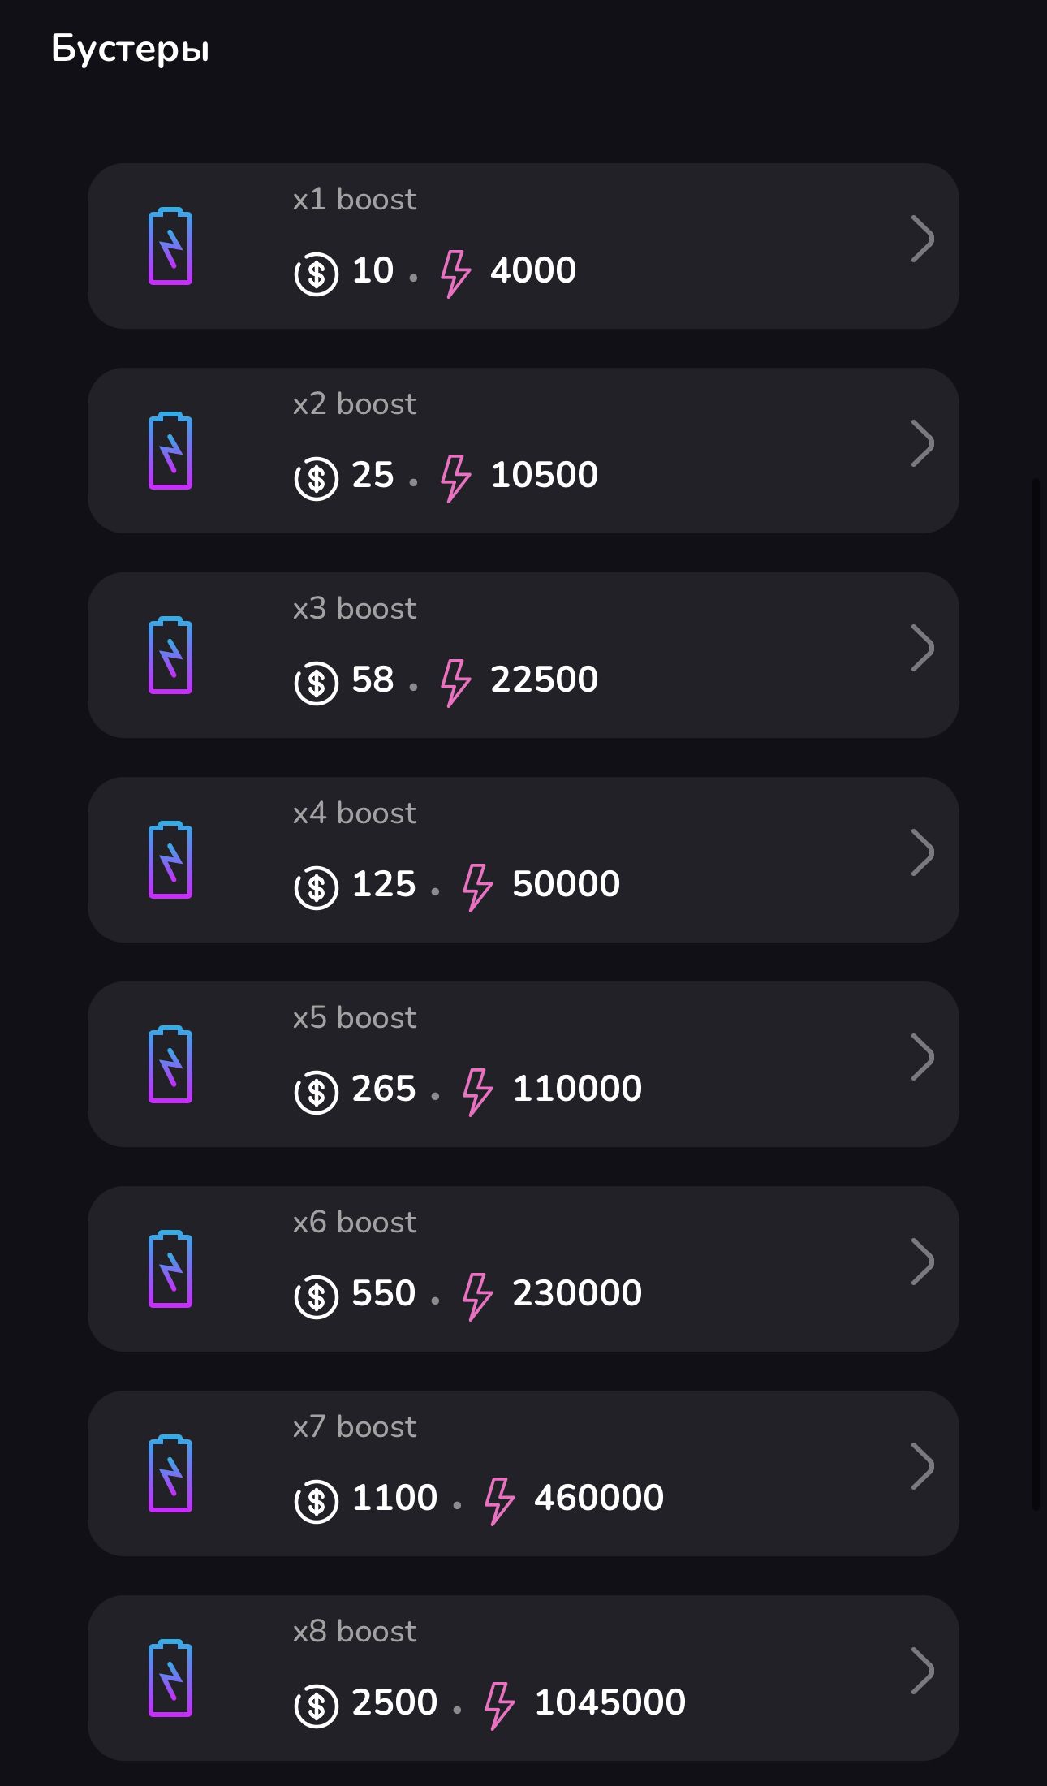Click the dollar coin icon beside 25
This screenshot has height=1786, width=1047.
316,478
